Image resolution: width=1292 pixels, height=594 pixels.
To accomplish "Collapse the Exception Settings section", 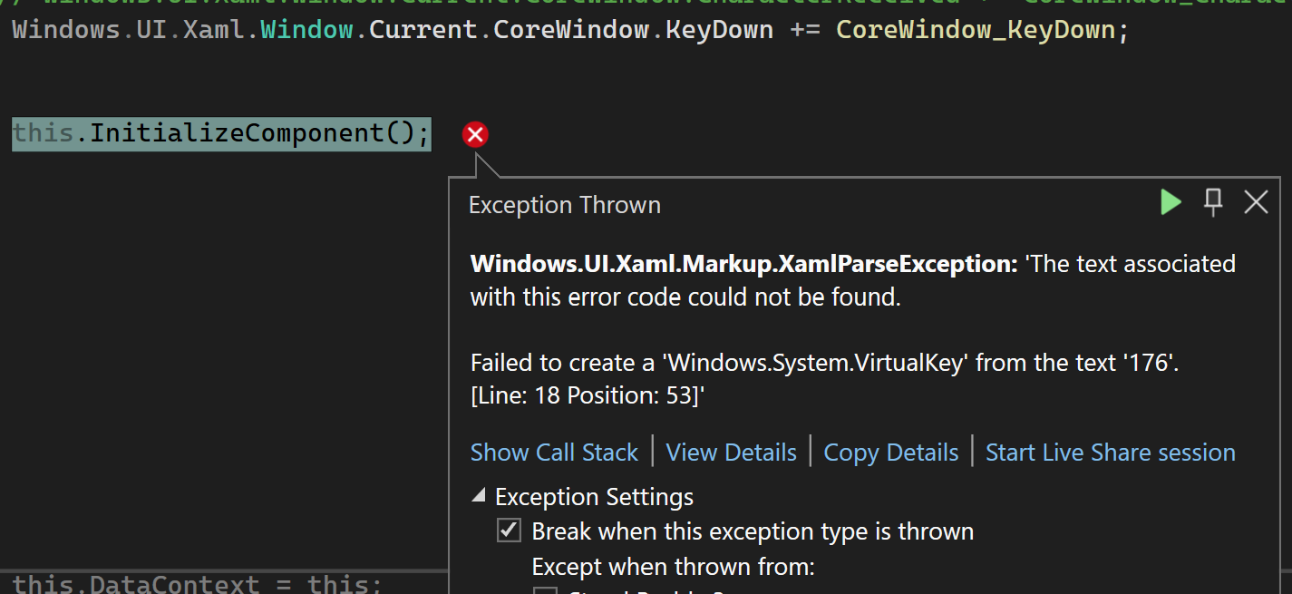I will tap(480, 496).
